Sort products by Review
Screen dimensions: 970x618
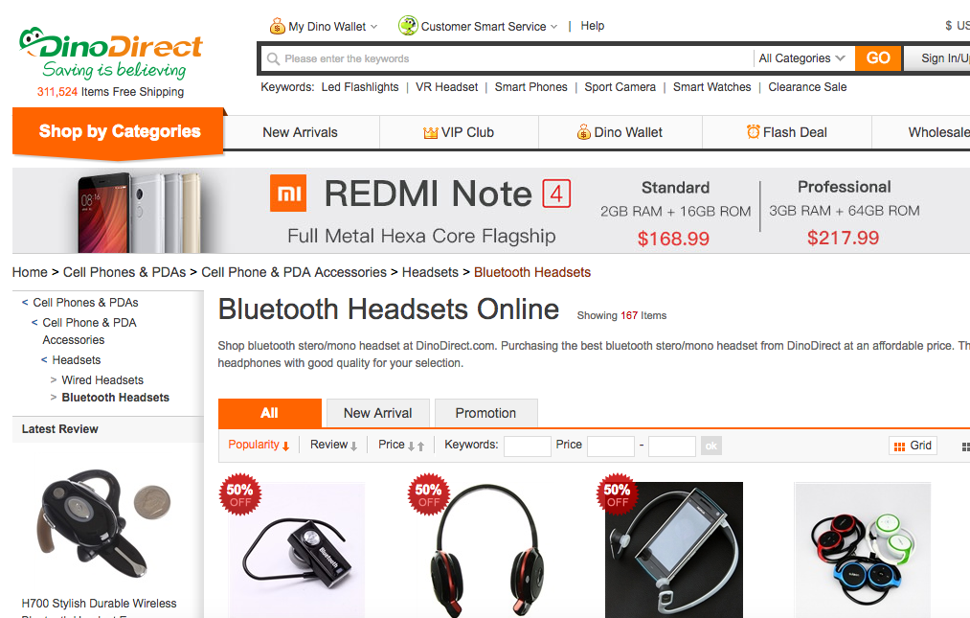pyautogui.click(x=333, y=445)
